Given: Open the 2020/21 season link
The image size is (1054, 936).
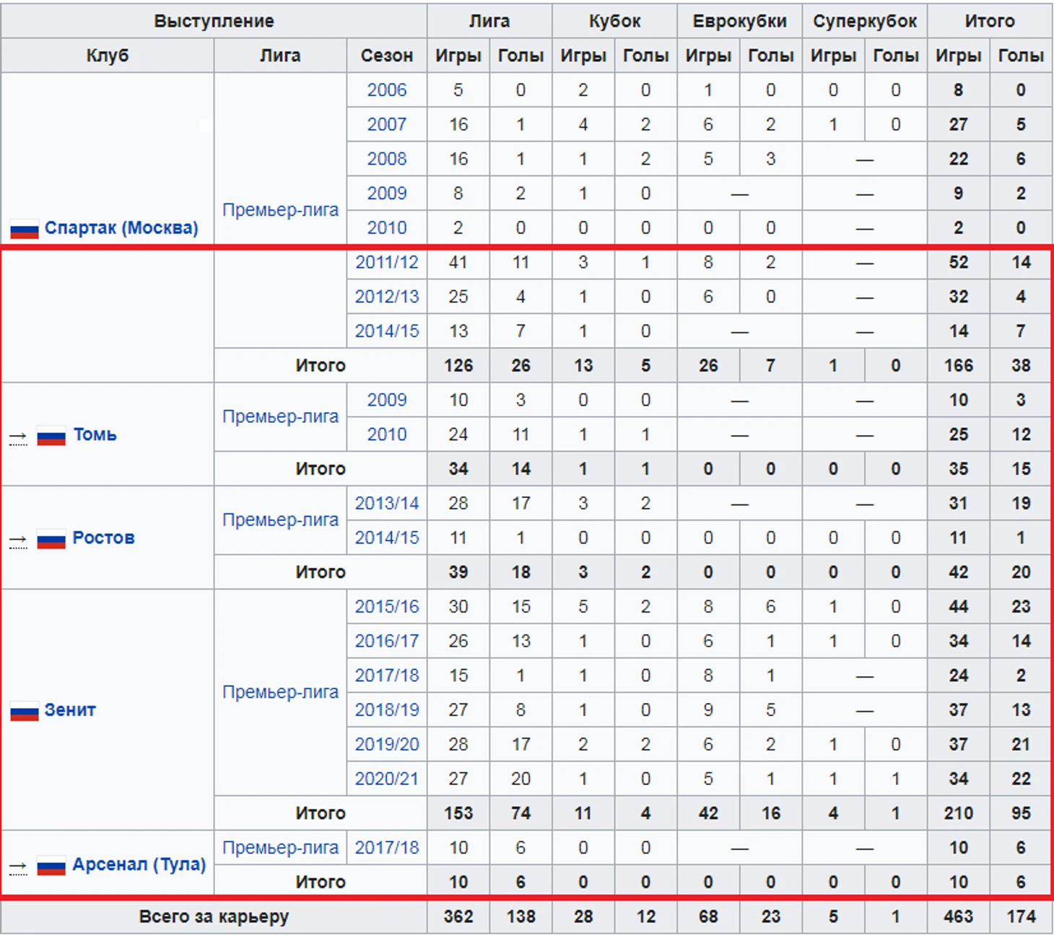Looking at the screenshot, I should click(387, 779).
